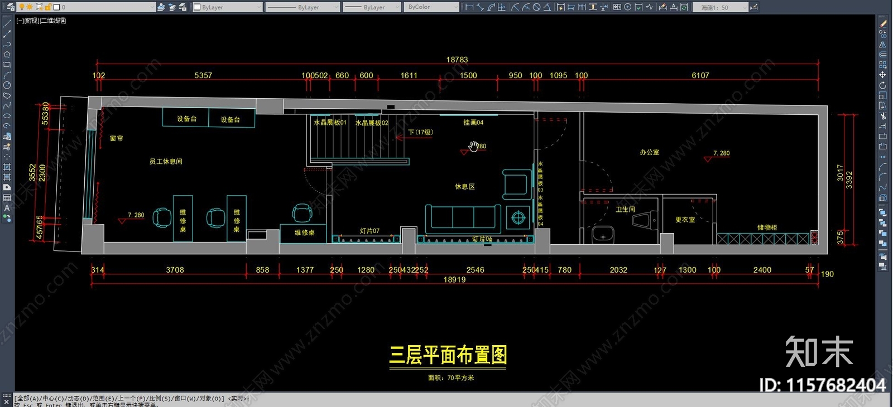Click the 三层平面布置图 drawing title
Viewport: 893px width, 407px height.
click(x=448, y=355)
